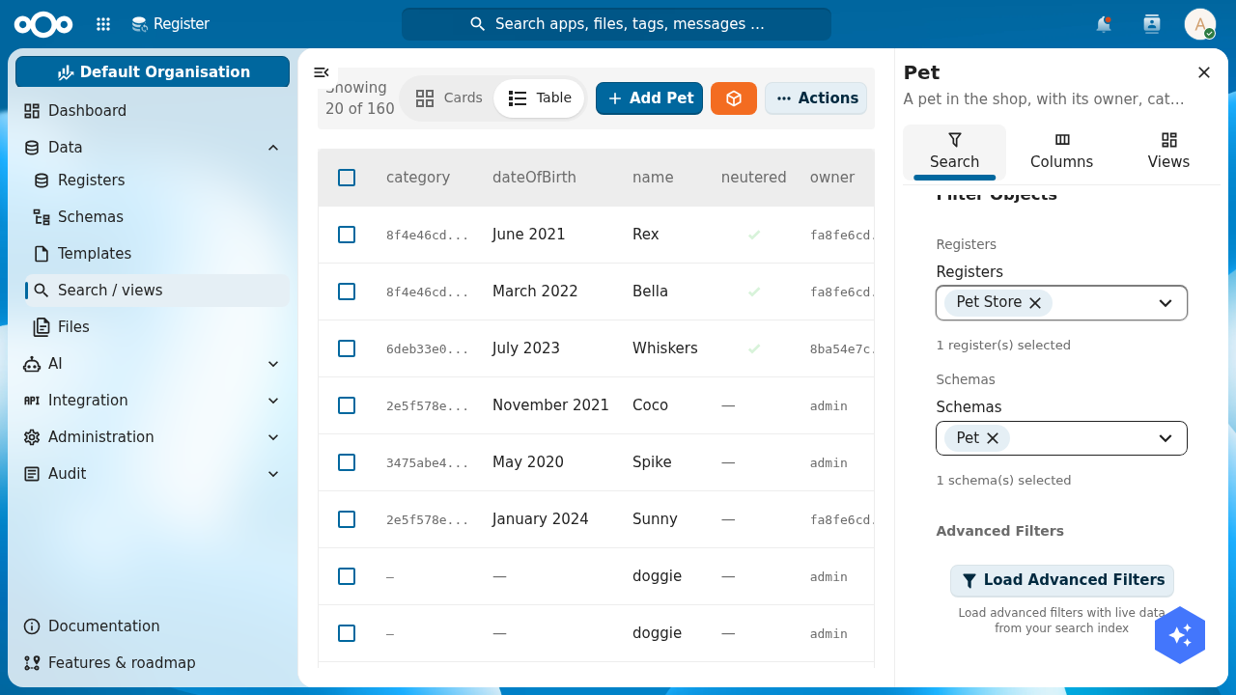
Task: Open Features & roadmap link
Action: coord(154,663)
